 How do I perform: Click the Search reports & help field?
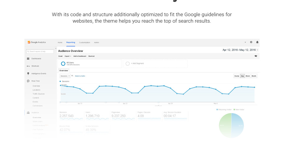[x=40, y=51]
